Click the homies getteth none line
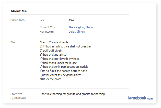The width and height of the screenshot is (161, 108). [63, 71]
